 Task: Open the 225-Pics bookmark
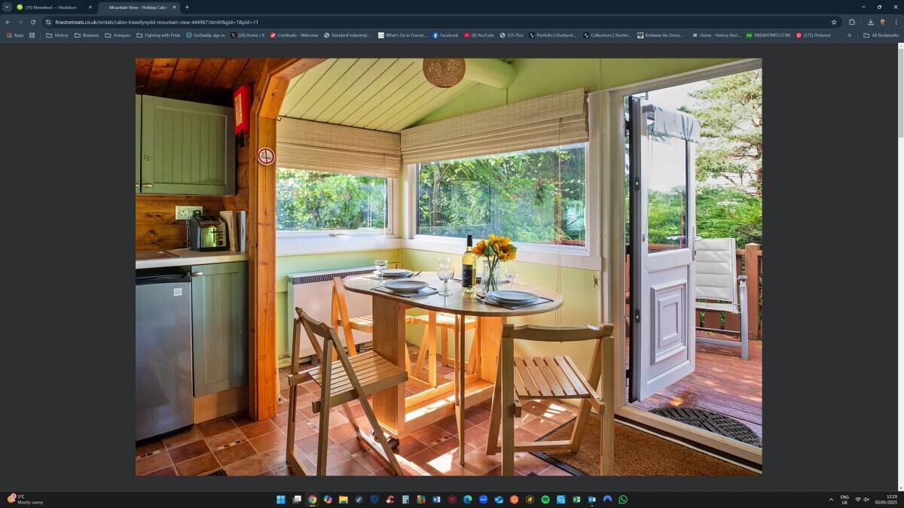click(x=512, y=35)
